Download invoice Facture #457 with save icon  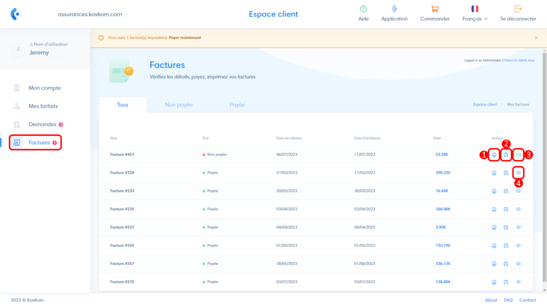506,155
